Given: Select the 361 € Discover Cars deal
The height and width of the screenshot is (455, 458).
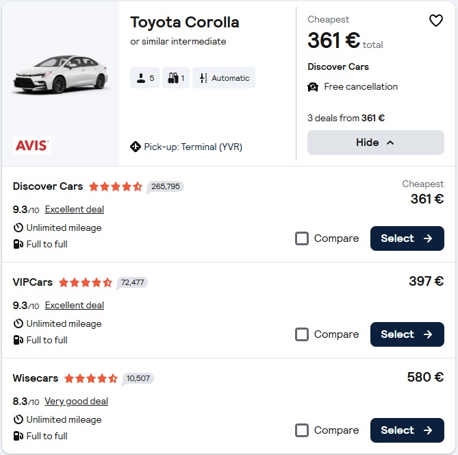Looking at the screenshot, I should click(407, 238).
